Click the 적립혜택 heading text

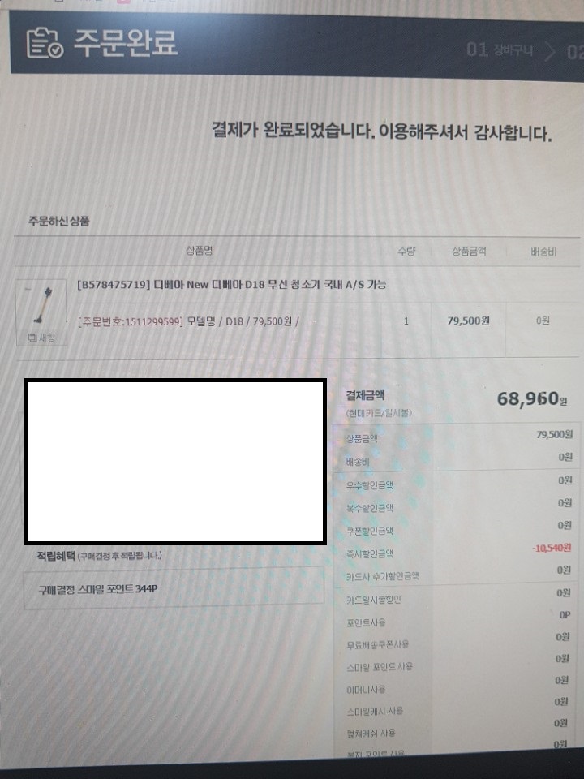coord(56,555)
